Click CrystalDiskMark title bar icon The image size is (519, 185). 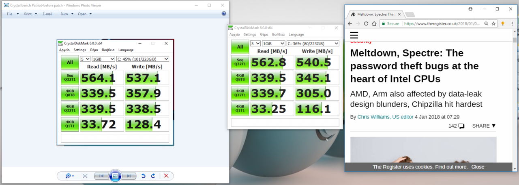pyautogui.click(x=231, y=28)
